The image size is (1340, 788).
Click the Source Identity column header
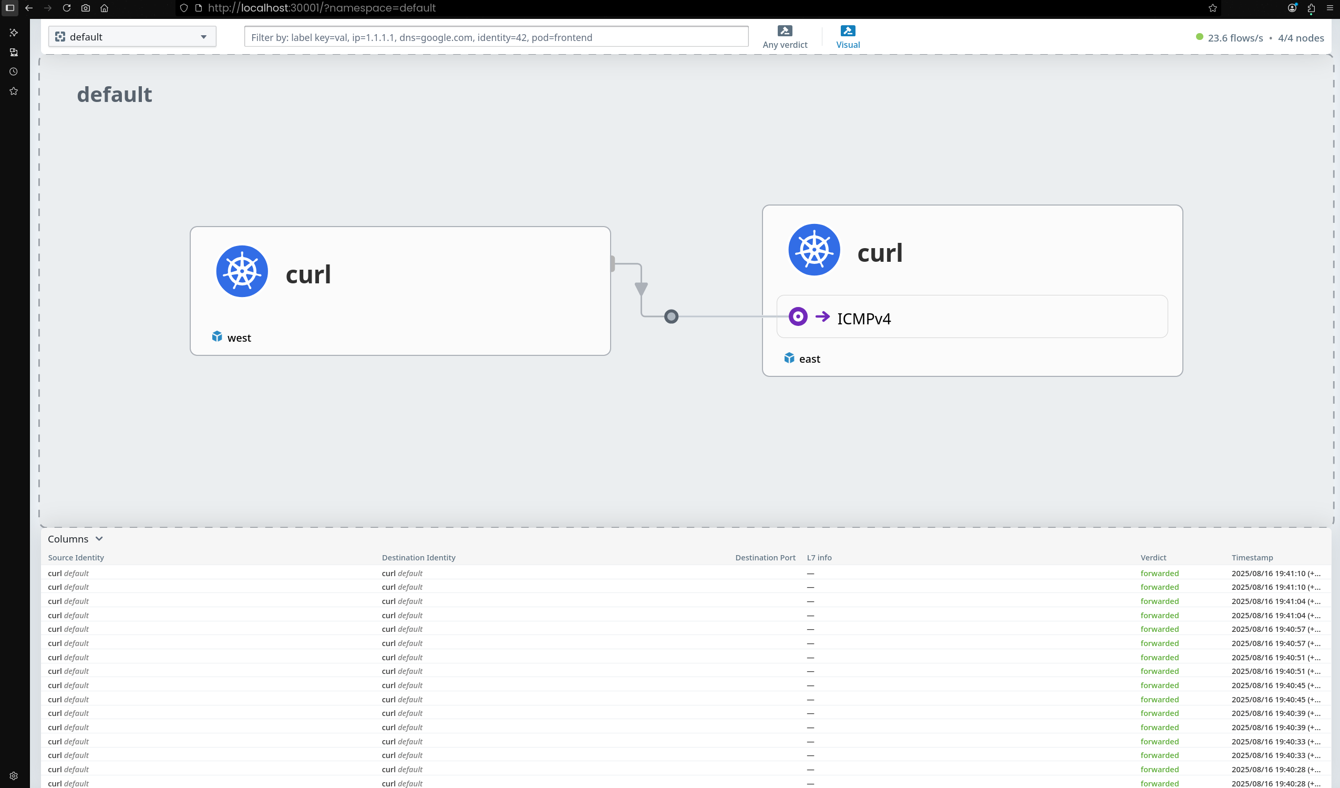[x=76, y=558]
